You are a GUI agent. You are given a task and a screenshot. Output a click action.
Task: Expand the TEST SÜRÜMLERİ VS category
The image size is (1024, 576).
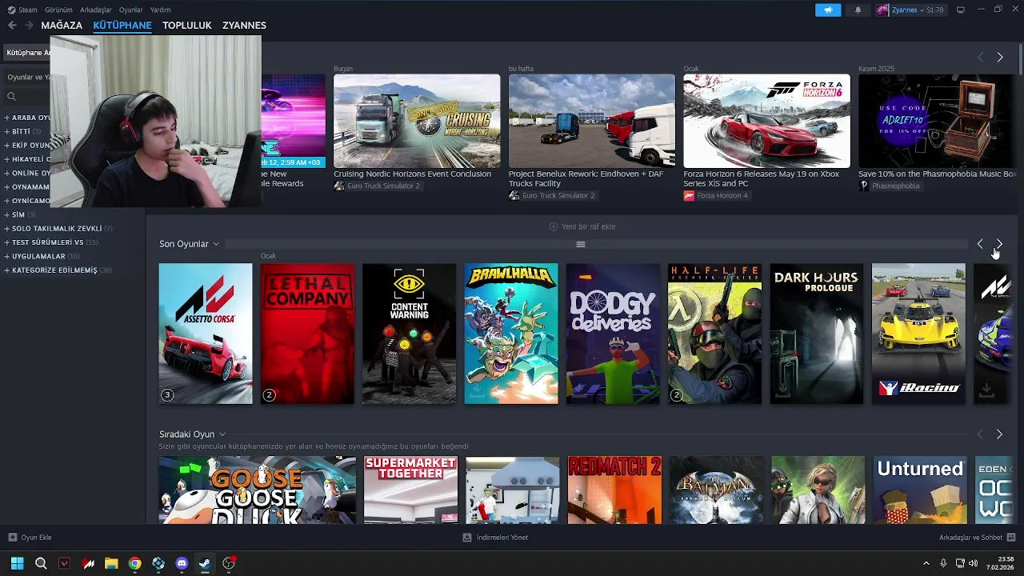50,242
